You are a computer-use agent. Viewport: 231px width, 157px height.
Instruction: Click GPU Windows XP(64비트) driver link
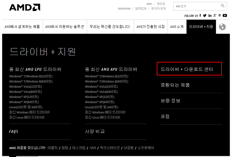(x=24, y=102)
